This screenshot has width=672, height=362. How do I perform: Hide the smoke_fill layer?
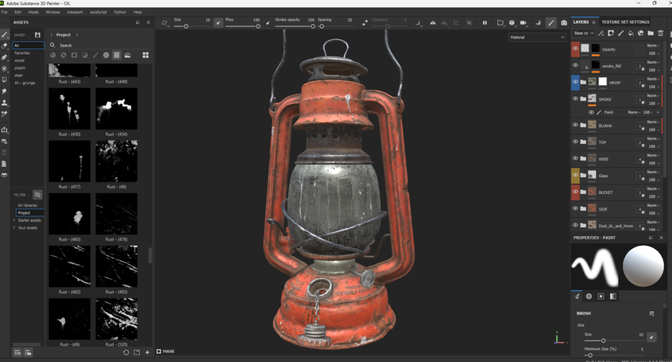[x=575, y=65]
